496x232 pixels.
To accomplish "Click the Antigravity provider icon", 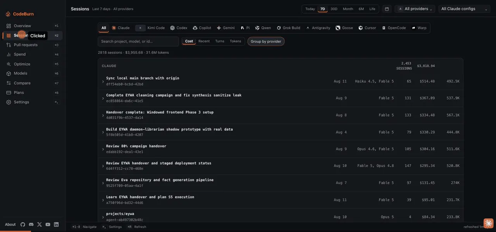I will 308,28.
